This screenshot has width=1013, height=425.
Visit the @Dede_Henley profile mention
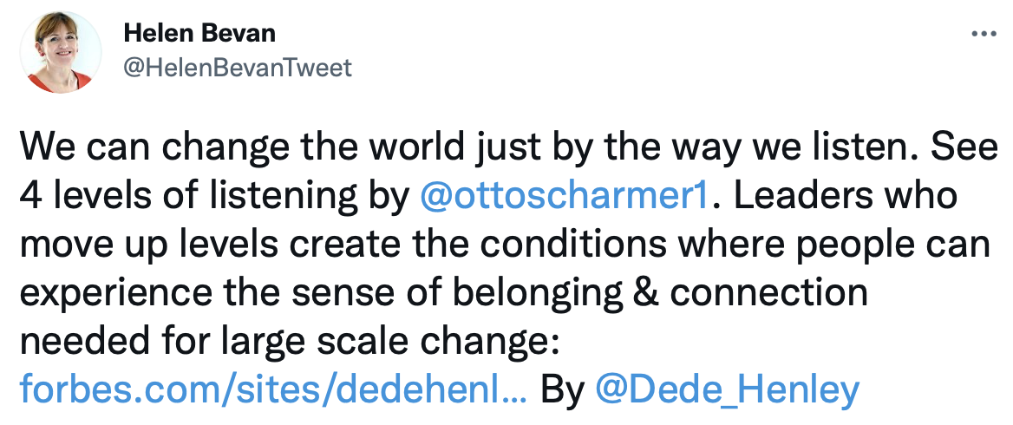727,389
